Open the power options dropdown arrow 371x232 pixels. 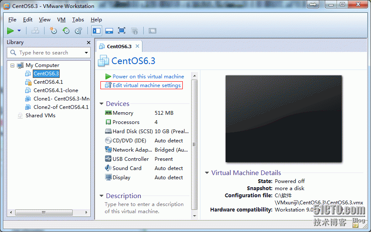tap(19, 31)
